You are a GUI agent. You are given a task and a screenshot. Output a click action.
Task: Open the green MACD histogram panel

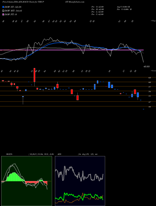27,181
